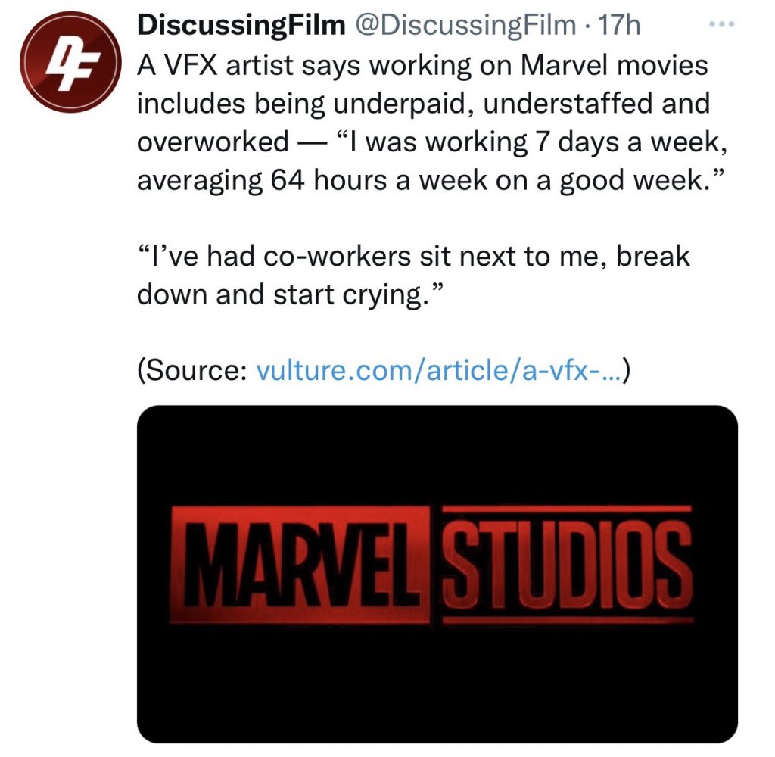
Task: Click black area below Marvel Studios logo
Action: click(x=437, y=681)
